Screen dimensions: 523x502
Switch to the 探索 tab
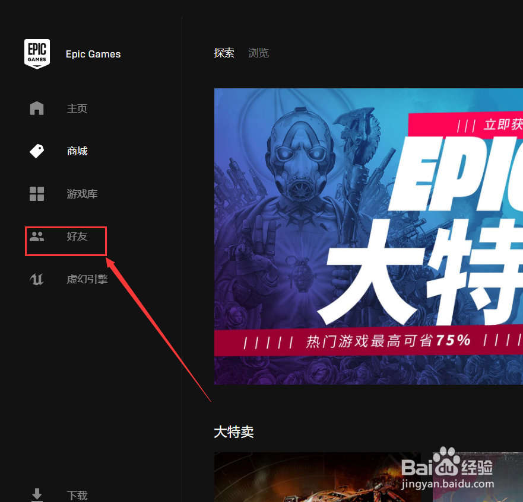224,53
